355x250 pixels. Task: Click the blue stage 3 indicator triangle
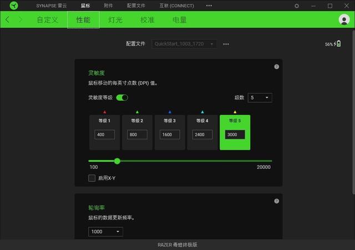(170, 112)
